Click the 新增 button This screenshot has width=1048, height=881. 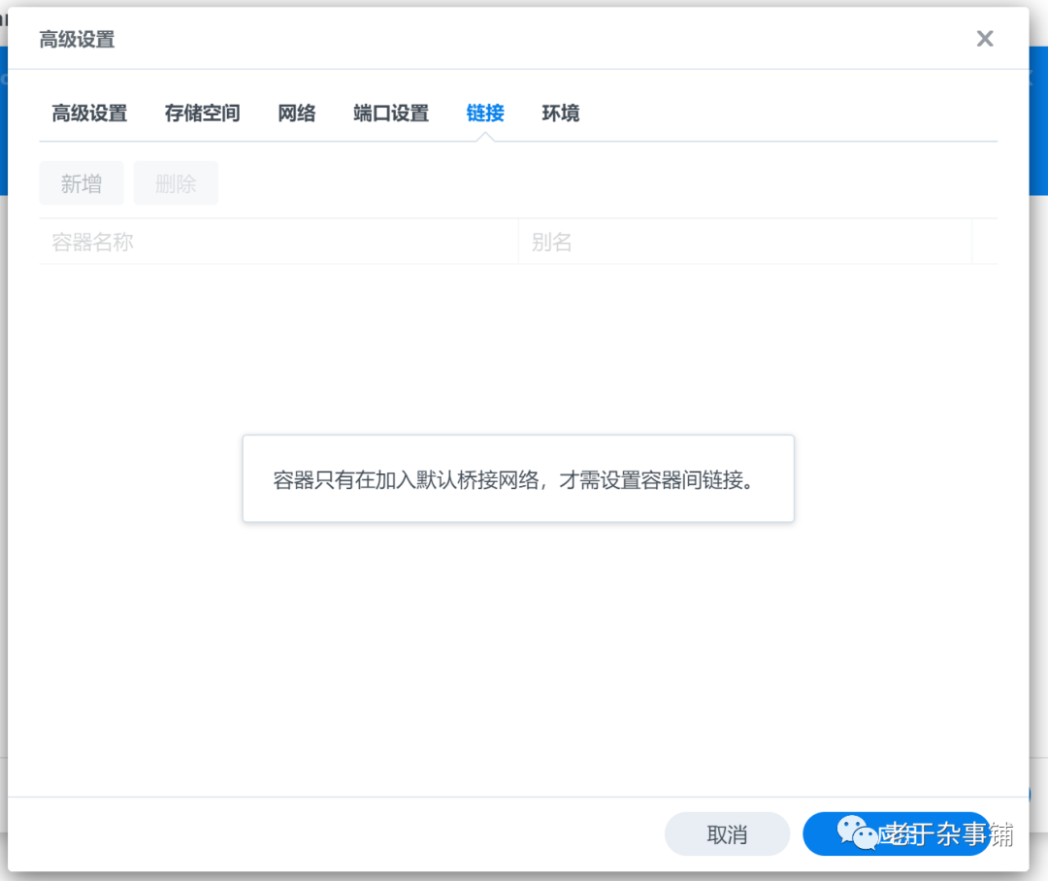point(82,183)
